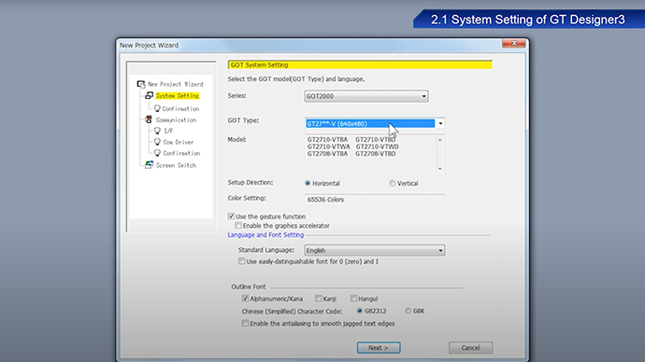Select the Screen Switch icon in the tree
Viewport: 645px width, 362px height.
click(149, 165)
